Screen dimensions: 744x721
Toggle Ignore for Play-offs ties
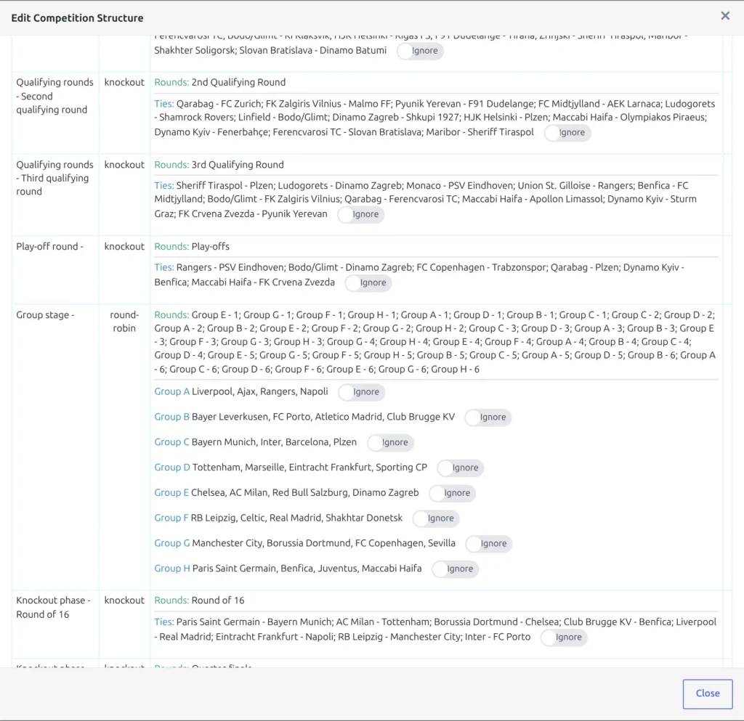368,283
